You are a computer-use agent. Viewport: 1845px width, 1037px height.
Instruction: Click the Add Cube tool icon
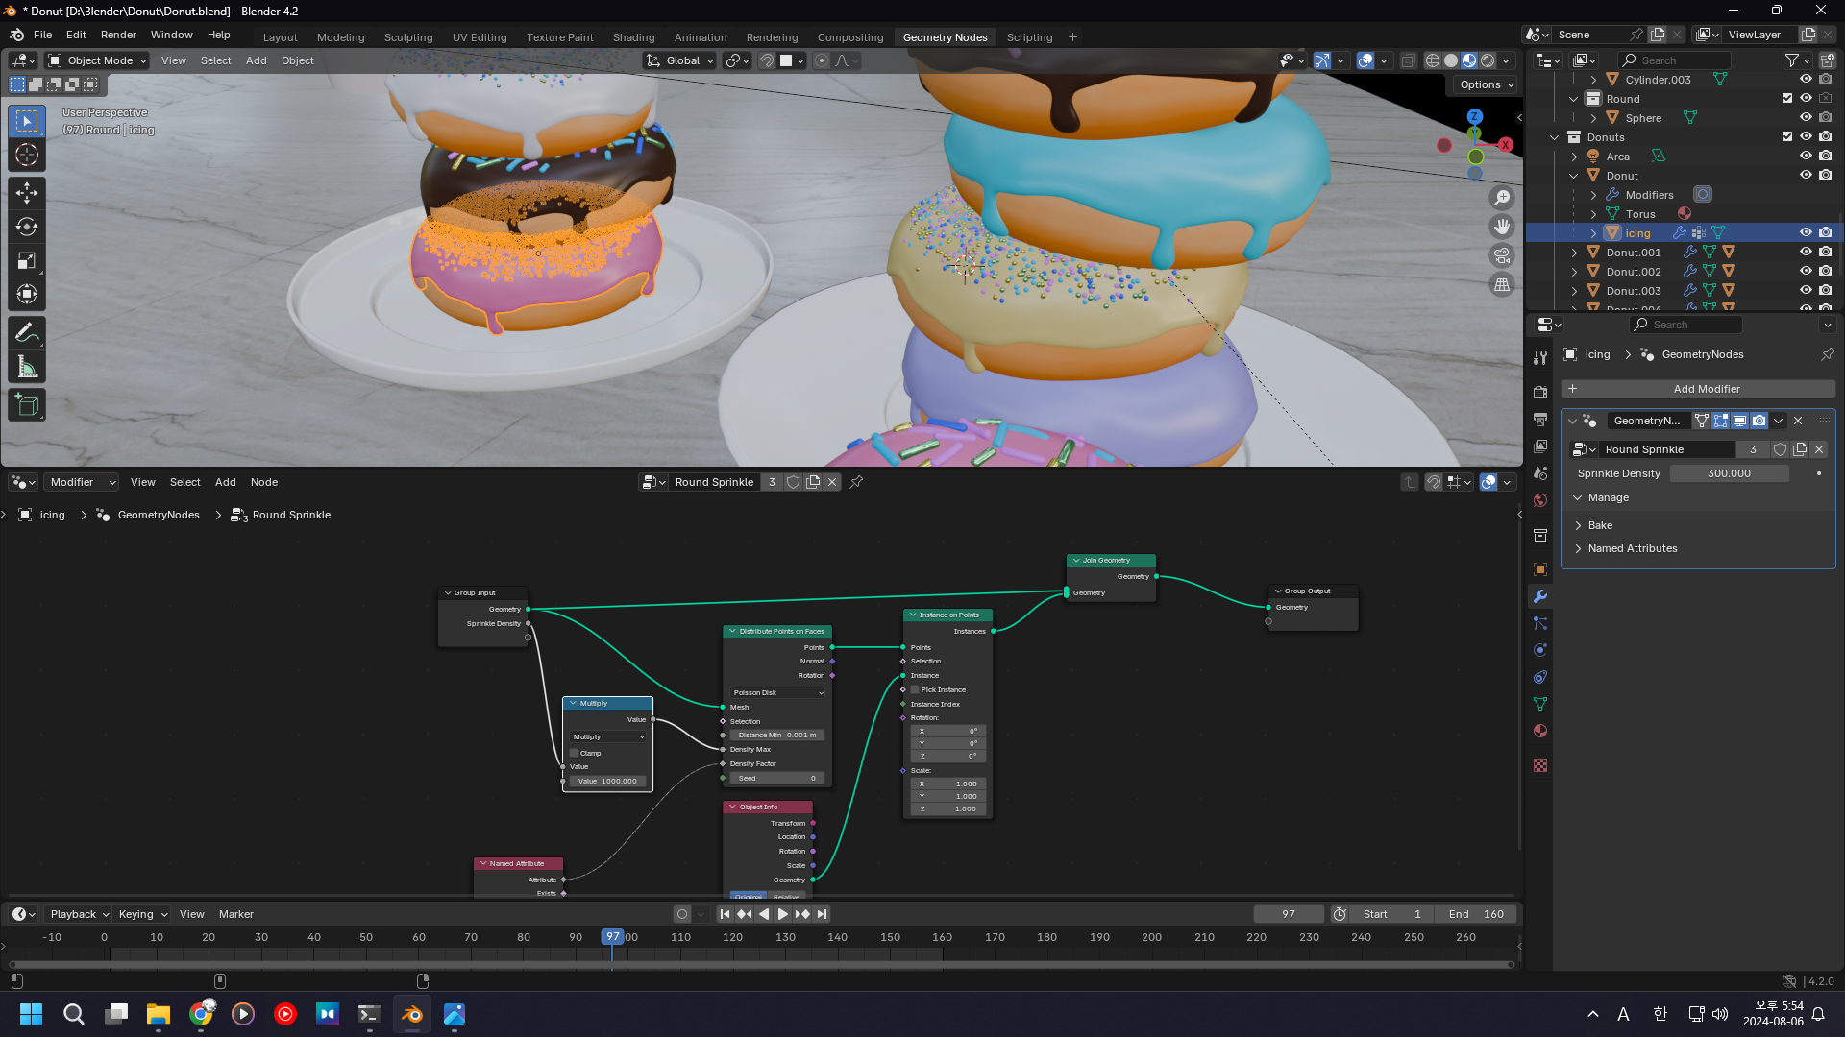(x=27, y=404)
